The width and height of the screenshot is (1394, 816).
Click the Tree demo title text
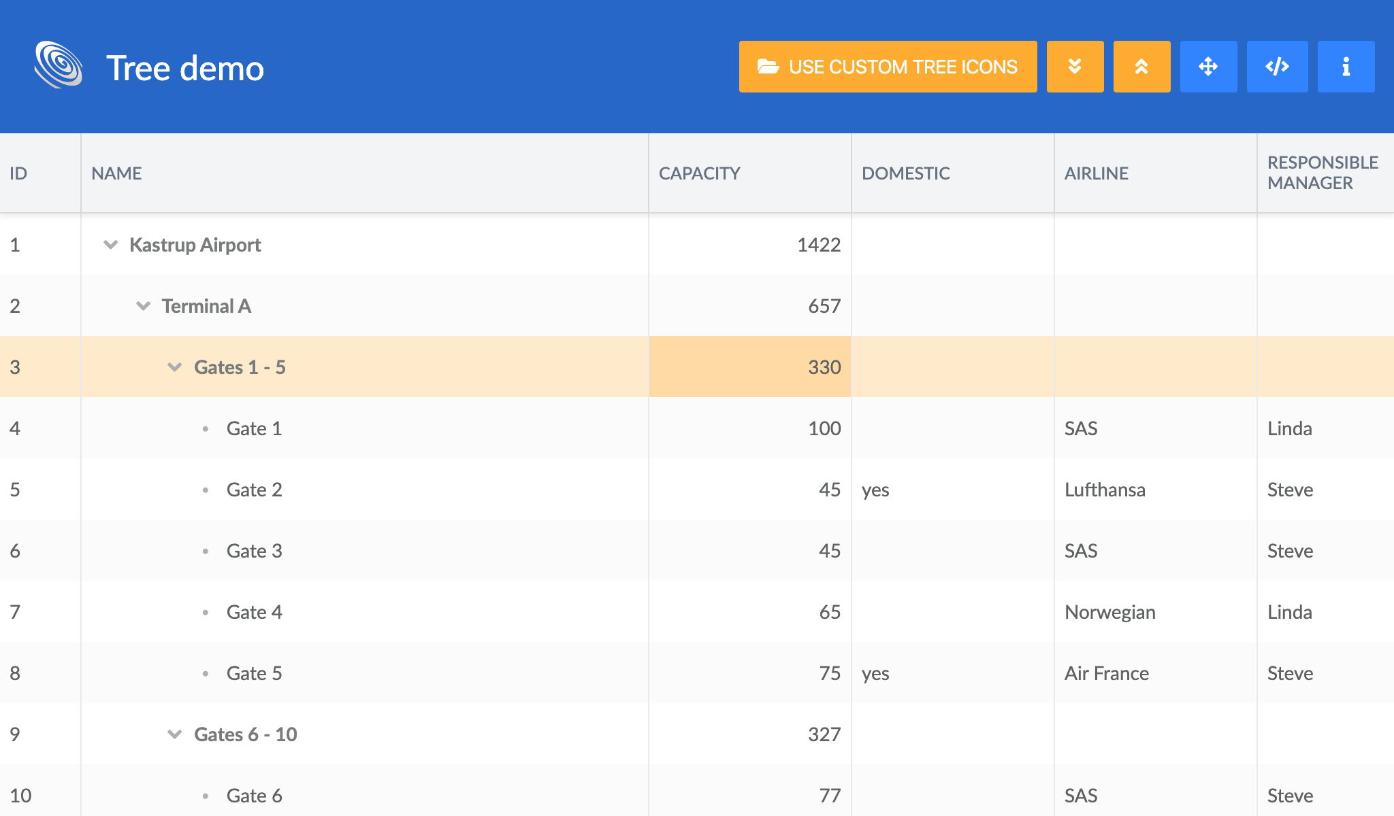tap(185, 66)
